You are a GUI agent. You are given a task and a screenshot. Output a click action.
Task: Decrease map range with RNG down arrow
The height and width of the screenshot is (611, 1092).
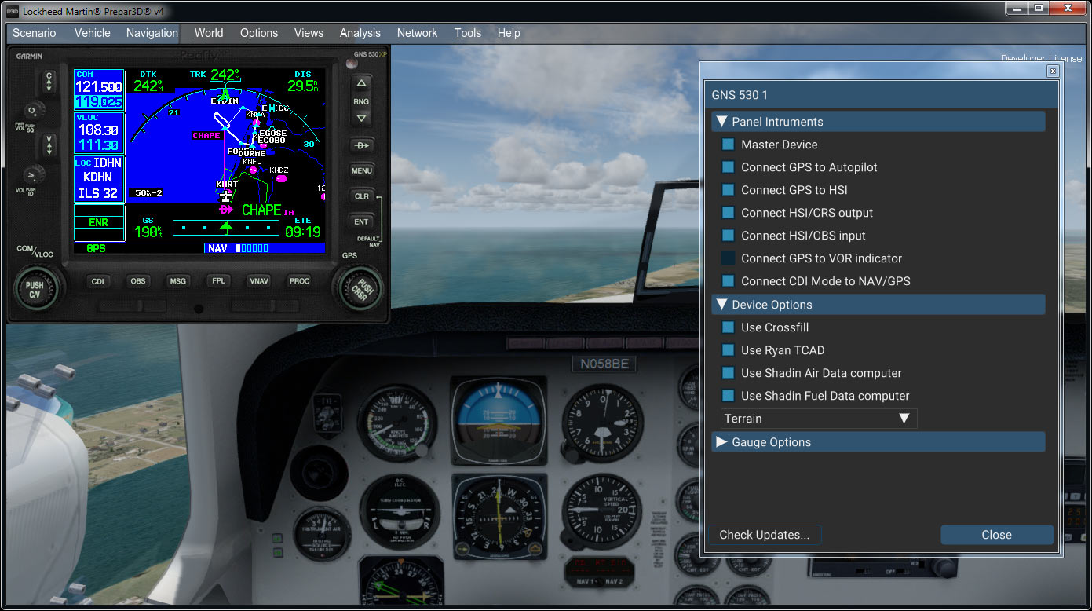361,118
